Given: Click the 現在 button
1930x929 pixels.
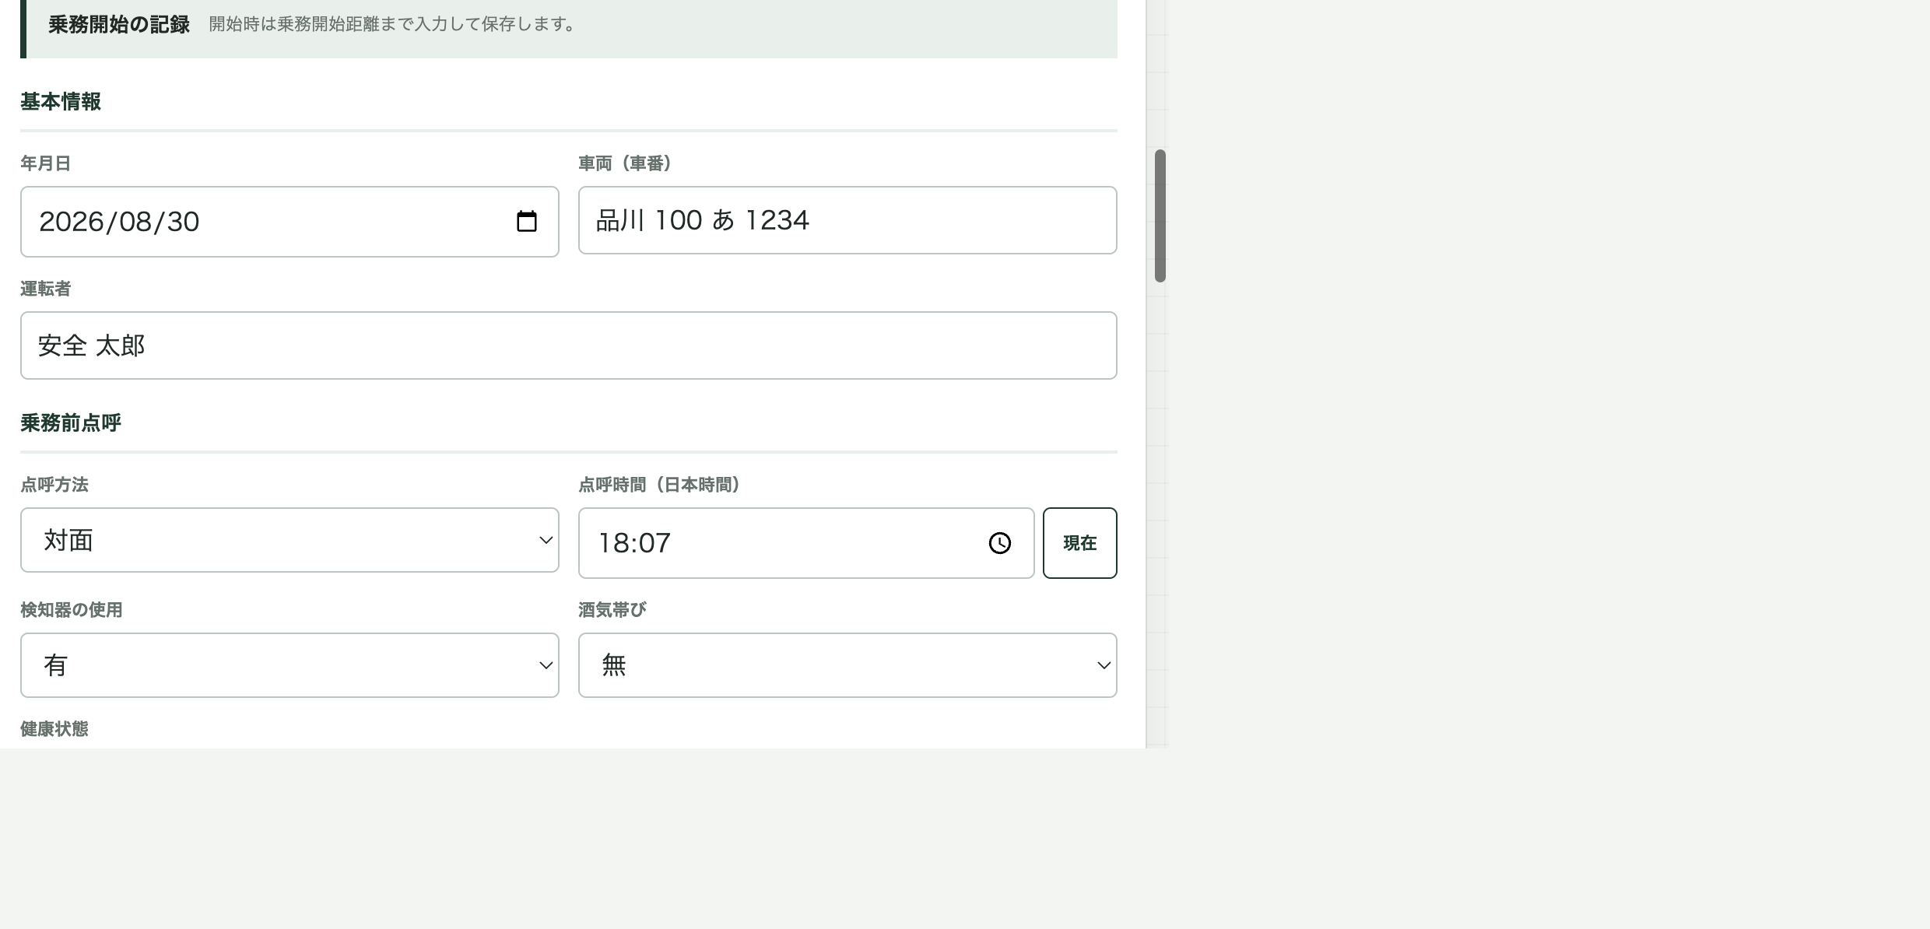Looking at the screenshot, I should [x=1080, y=543].
